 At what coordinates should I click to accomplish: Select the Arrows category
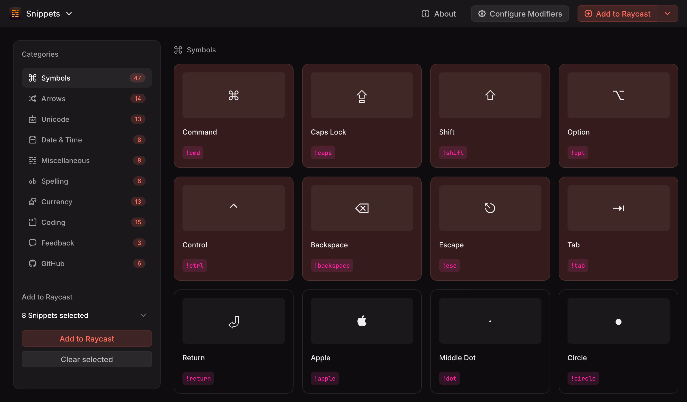[87, 98]
